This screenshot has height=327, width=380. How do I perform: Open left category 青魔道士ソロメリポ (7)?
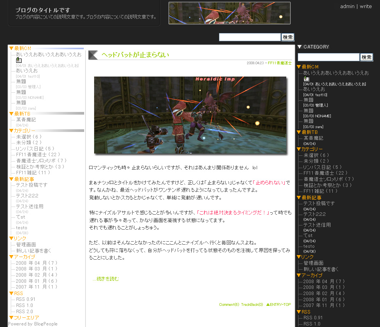point(41,160)
